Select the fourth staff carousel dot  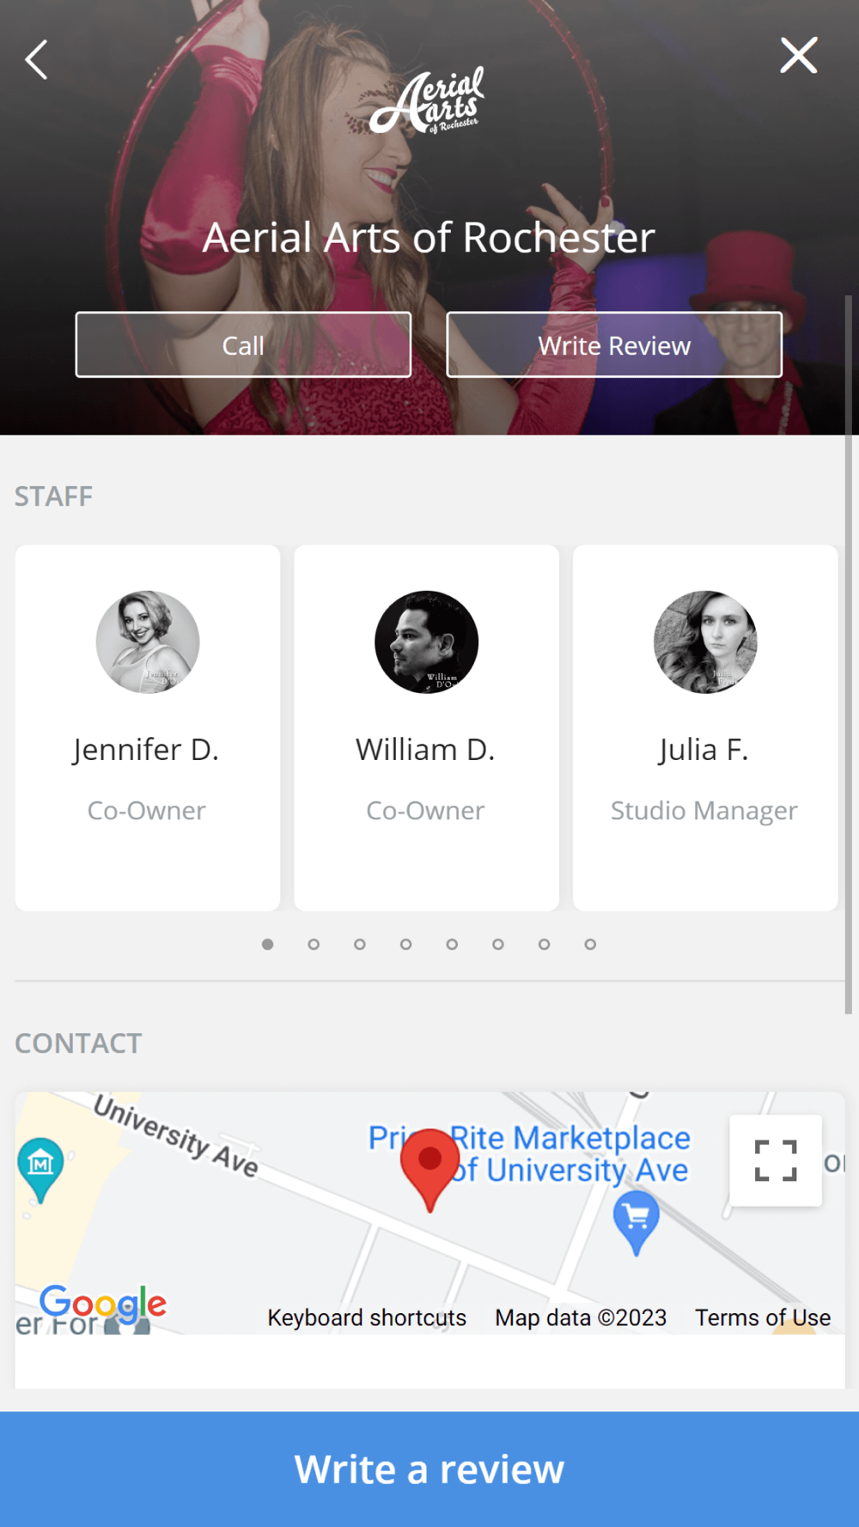(x=405, y=944)
